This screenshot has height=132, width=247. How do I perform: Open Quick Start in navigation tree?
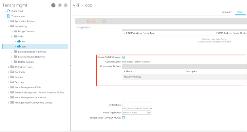[5, 11]
